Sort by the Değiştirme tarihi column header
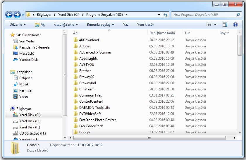The image size is (246, 160). click(x=162, y=33)
